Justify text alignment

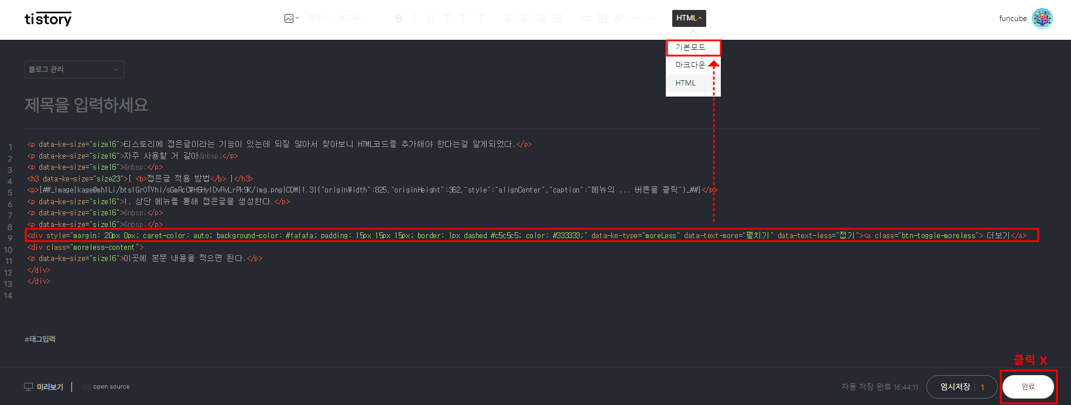click(558, 19)
